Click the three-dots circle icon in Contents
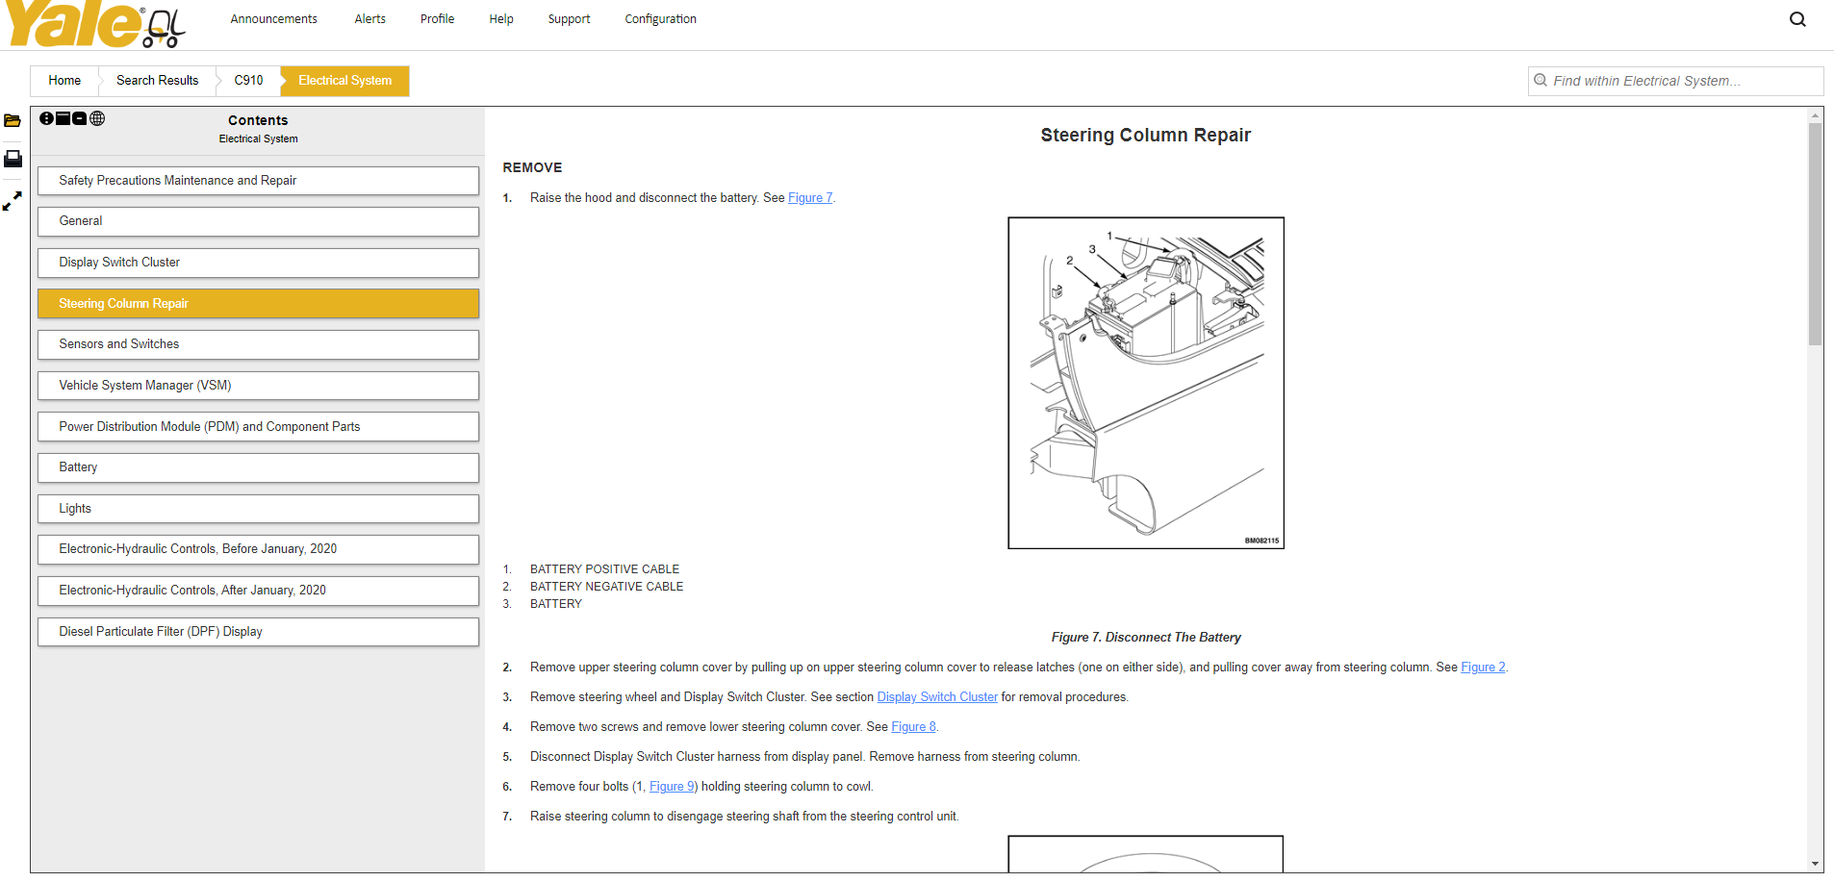 [46, 118]
